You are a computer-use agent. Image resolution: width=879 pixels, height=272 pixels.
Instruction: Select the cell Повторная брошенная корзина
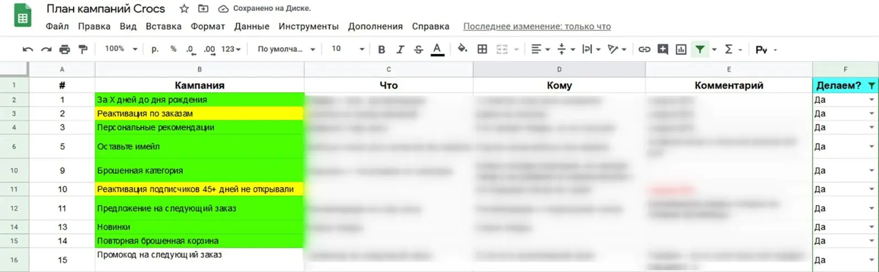coord(199,241)
